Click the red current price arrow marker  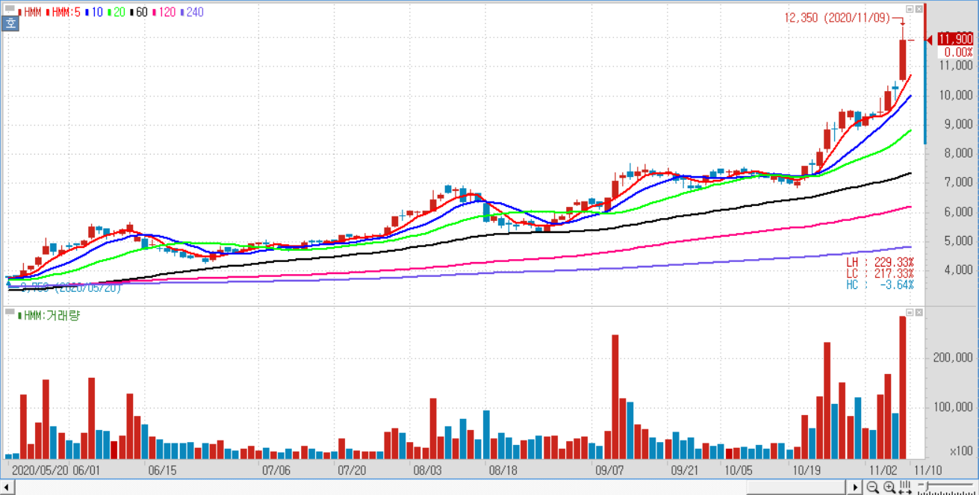[x=929, y=40]
